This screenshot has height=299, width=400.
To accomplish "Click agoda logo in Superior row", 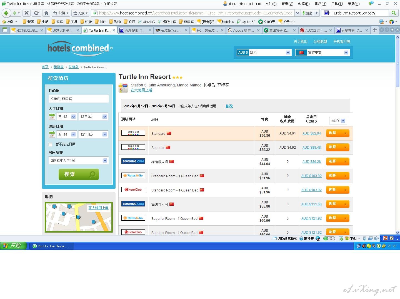I will point(133,147).
